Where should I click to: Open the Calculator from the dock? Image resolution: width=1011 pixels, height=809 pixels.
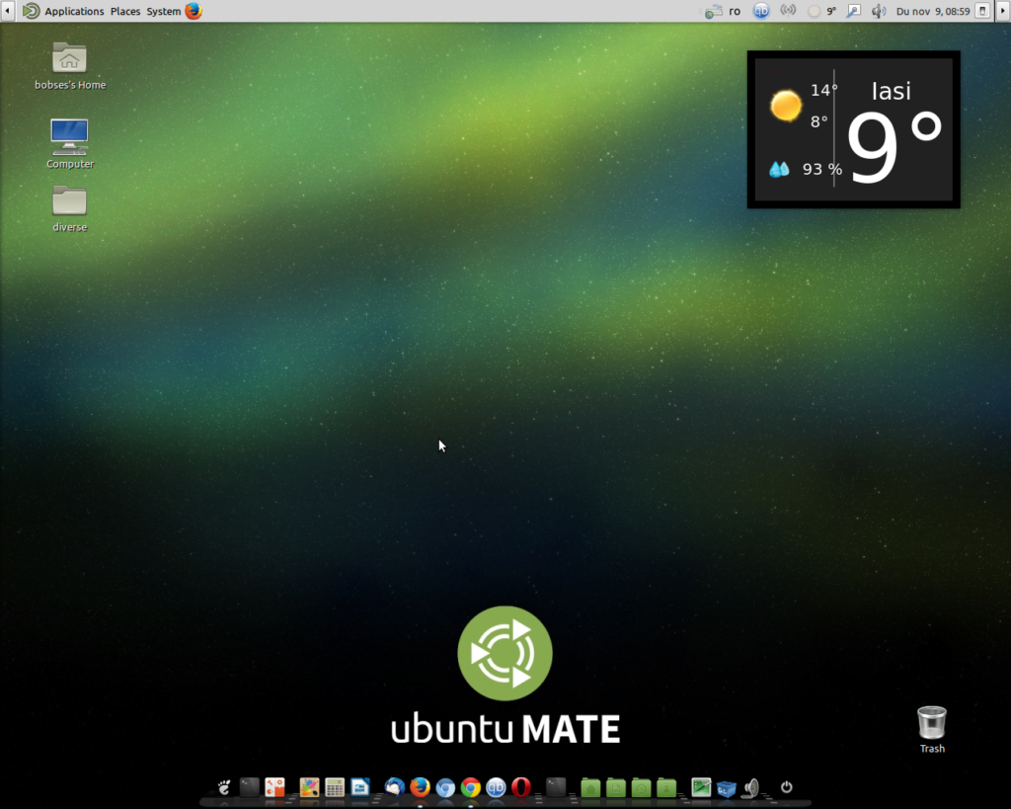pos(335,787)
